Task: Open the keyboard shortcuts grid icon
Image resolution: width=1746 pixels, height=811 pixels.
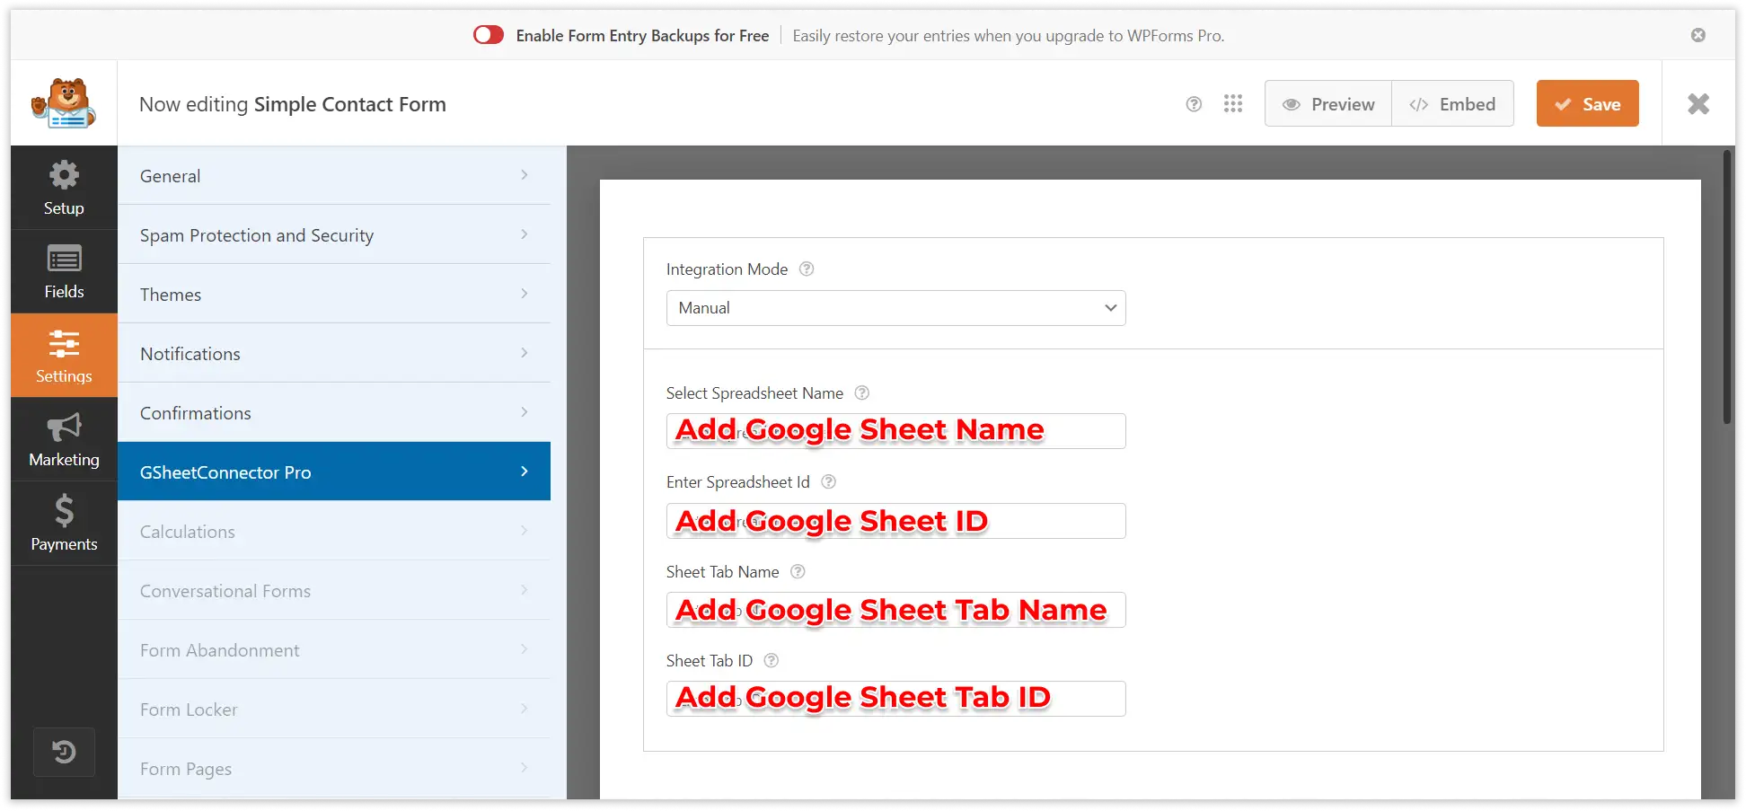Action: point(1233,103)
